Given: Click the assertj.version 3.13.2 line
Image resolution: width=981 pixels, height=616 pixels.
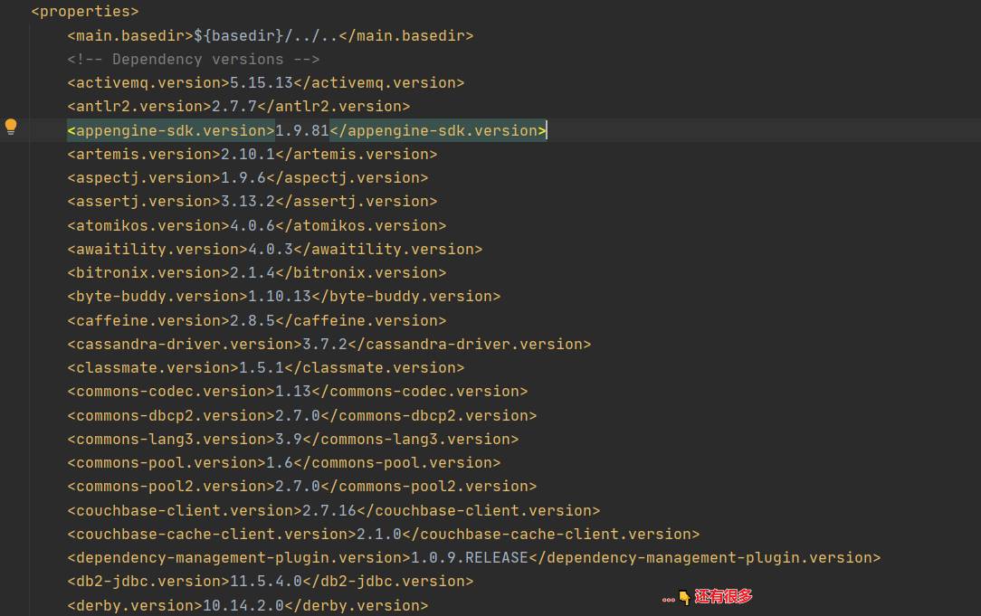Looking at the screenshot, I should (x=252, y=202).
